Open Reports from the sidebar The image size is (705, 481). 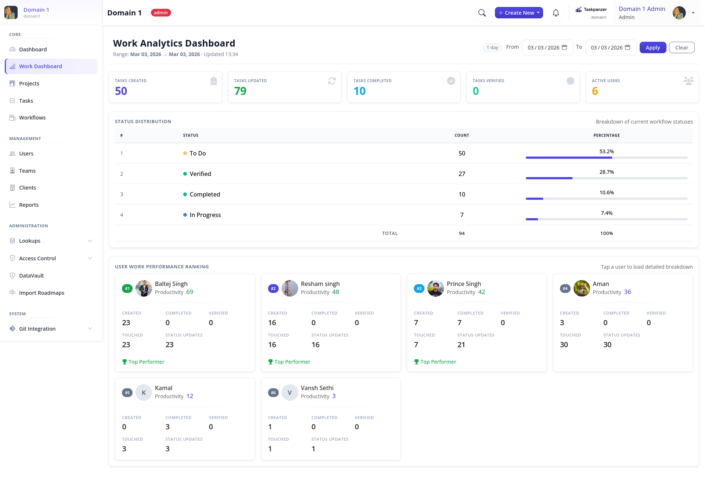point(29,205)
